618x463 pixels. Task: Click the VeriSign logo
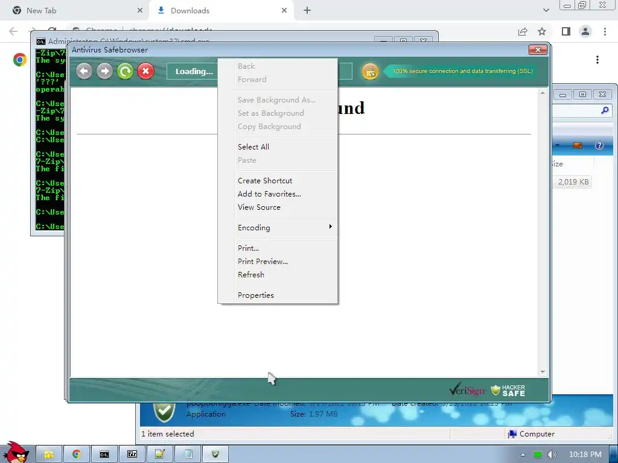coord(468,390)
